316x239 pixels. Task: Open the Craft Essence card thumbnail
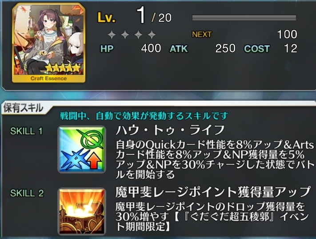pos(49,43)
